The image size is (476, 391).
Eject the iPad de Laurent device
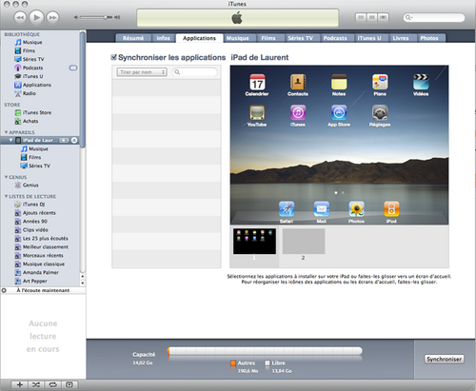pyautogui.click(x=74, y=140)
